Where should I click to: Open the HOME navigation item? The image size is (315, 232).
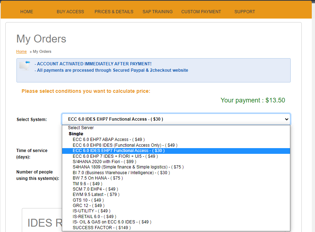(27, 12)
